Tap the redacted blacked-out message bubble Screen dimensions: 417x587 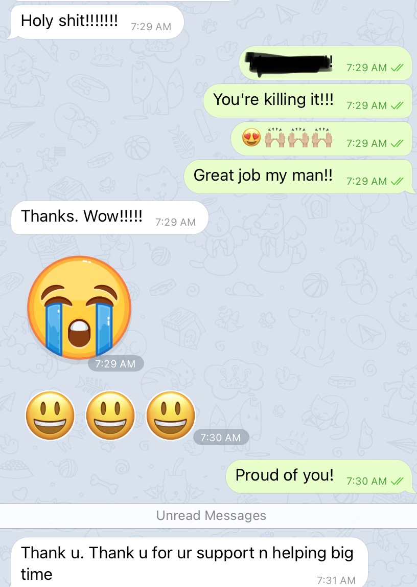pyautogui.click(x=326, y=63)
